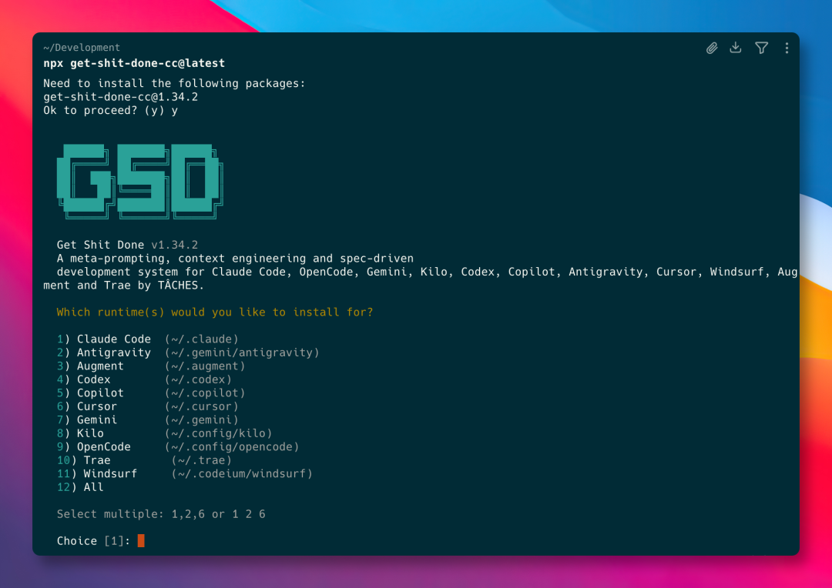
Task: Click the '12) All' option row
Action: coord(80,487)
